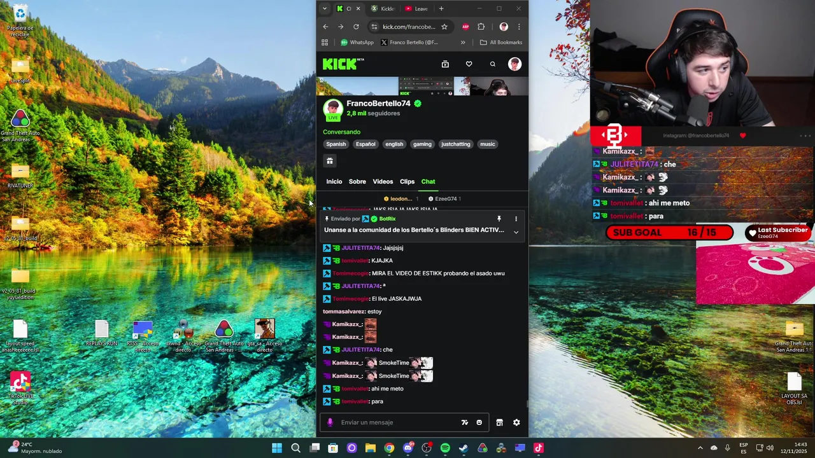Open the ABP Adblock extension icon

click(465, 27)
